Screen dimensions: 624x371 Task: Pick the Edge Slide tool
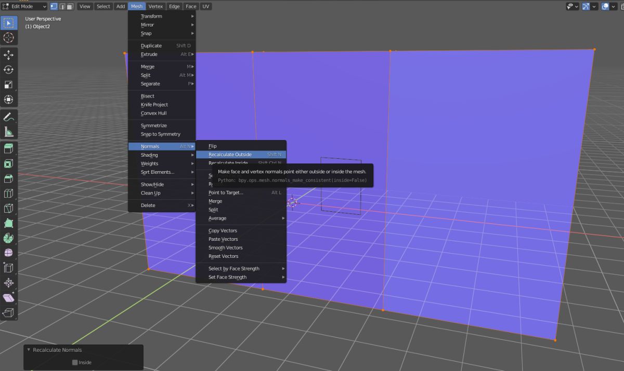(x=9, y=268)
